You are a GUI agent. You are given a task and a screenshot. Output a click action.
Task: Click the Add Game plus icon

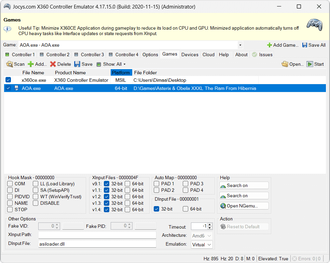coord(270,45)
